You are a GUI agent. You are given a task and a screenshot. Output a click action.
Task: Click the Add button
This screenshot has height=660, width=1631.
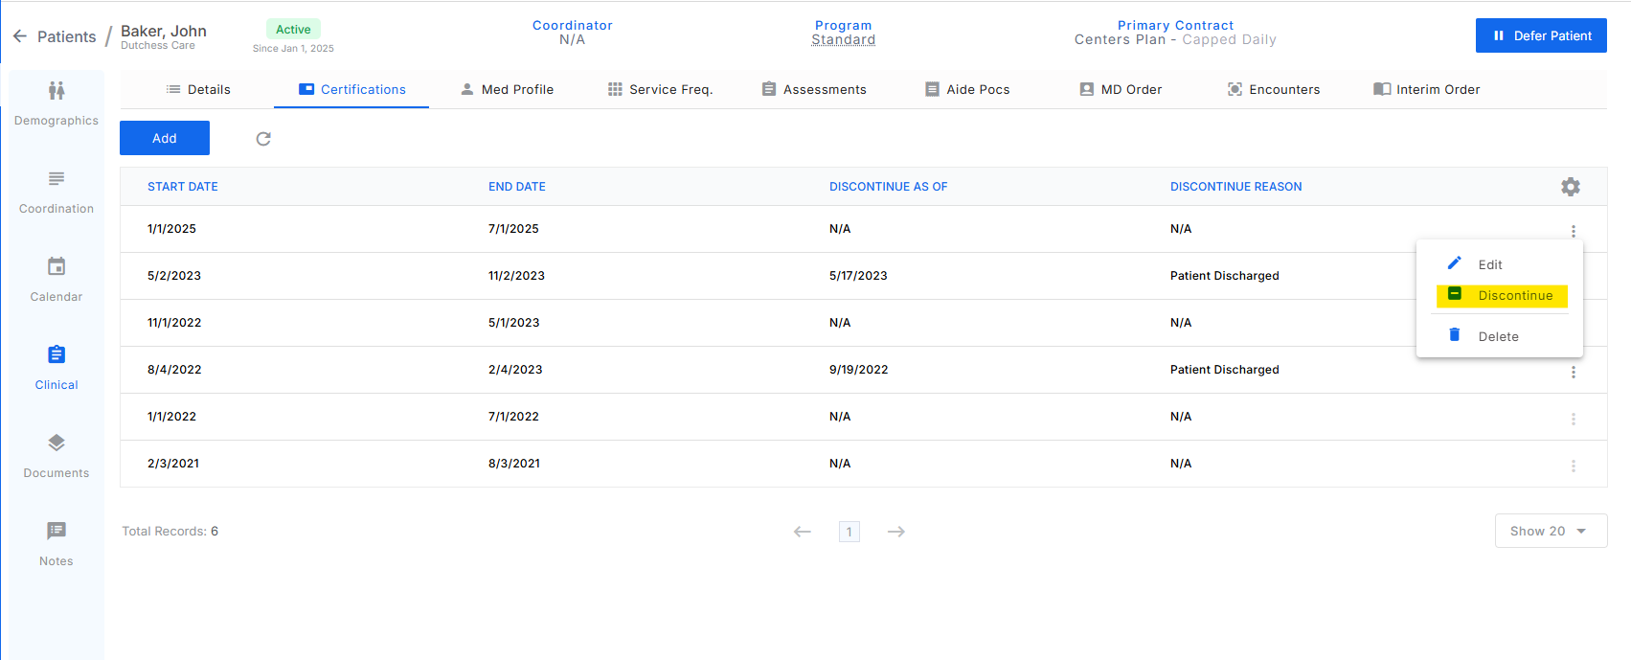(165, 138)
